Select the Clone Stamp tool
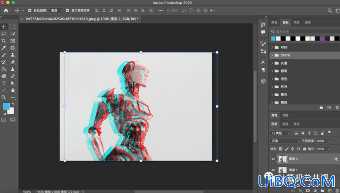This screenshot has width=340, height=193. pos(13,55)
